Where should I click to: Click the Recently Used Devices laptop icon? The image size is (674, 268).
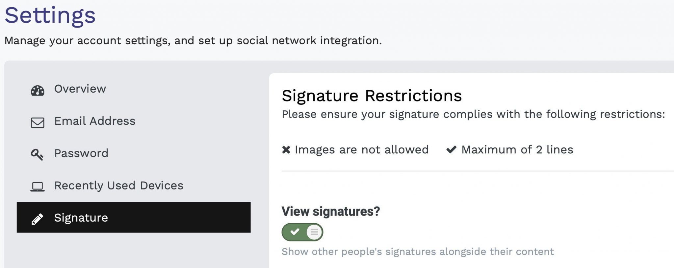38,187
